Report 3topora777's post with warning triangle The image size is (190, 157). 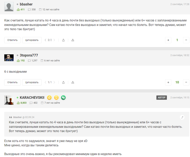(x=73, y=82)
